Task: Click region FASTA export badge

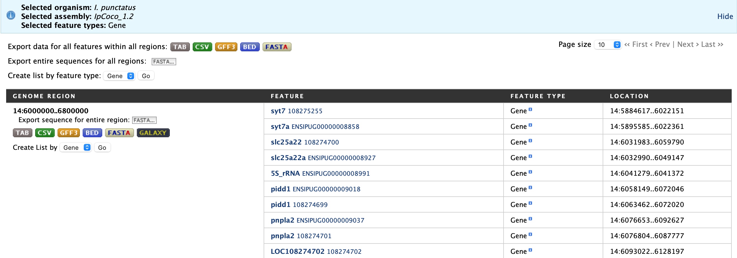Action: [119, 133]
